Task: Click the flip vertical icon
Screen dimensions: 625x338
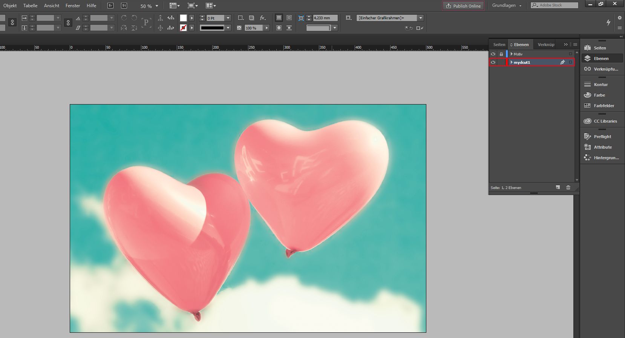Action: [134, 28]
